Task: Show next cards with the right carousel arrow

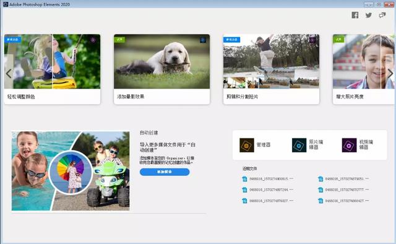Action: [390, 74]
